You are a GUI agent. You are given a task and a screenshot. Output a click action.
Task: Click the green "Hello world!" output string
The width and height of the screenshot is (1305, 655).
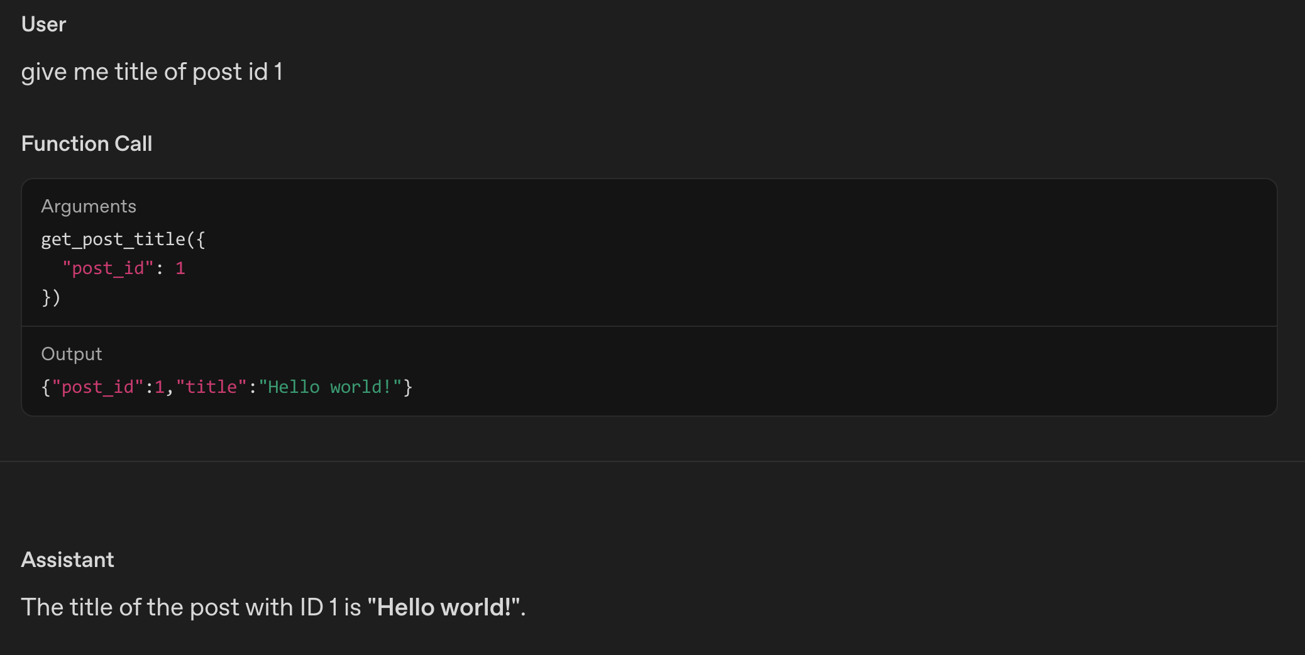330,387
